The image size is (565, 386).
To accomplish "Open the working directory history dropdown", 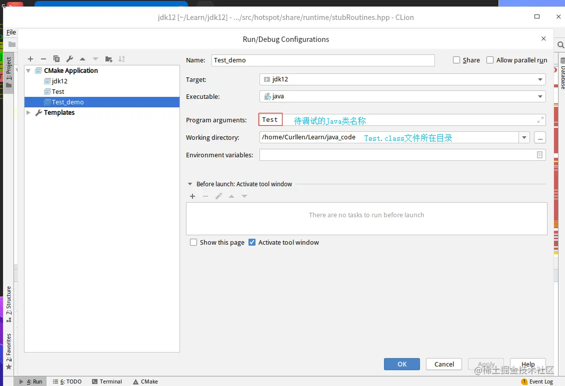I will click(524, 138).
